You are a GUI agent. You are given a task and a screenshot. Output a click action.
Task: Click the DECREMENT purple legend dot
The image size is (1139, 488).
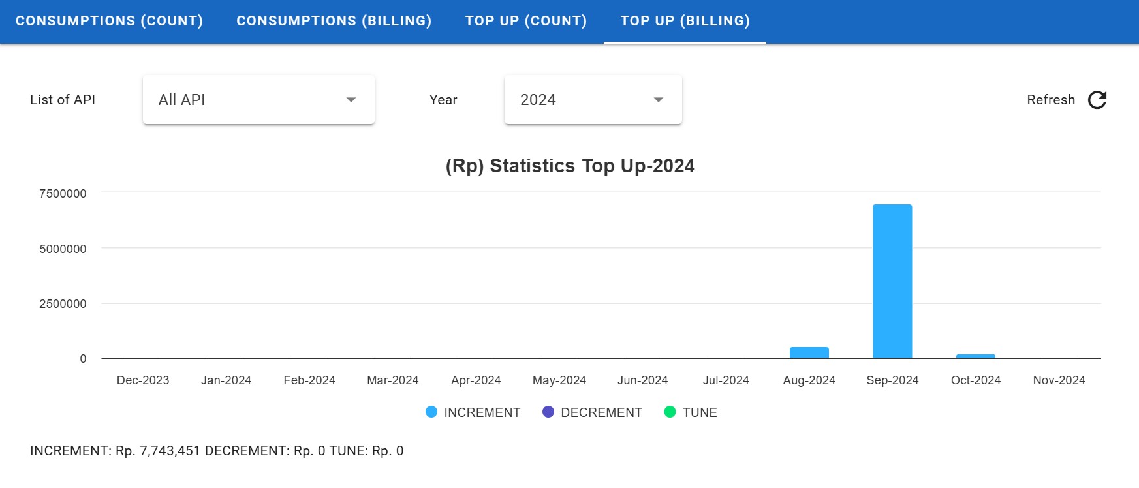click(548, 412)
